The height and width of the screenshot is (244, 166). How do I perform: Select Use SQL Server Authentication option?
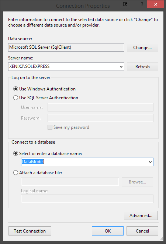point(15,98)
